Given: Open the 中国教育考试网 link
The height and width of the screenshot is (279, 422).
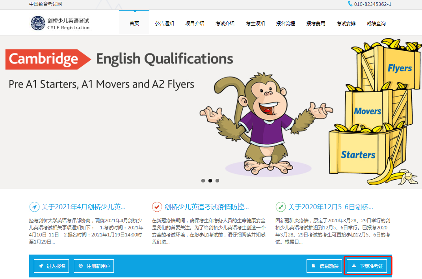Looking at the screenshot, I should tap(45, 4).
